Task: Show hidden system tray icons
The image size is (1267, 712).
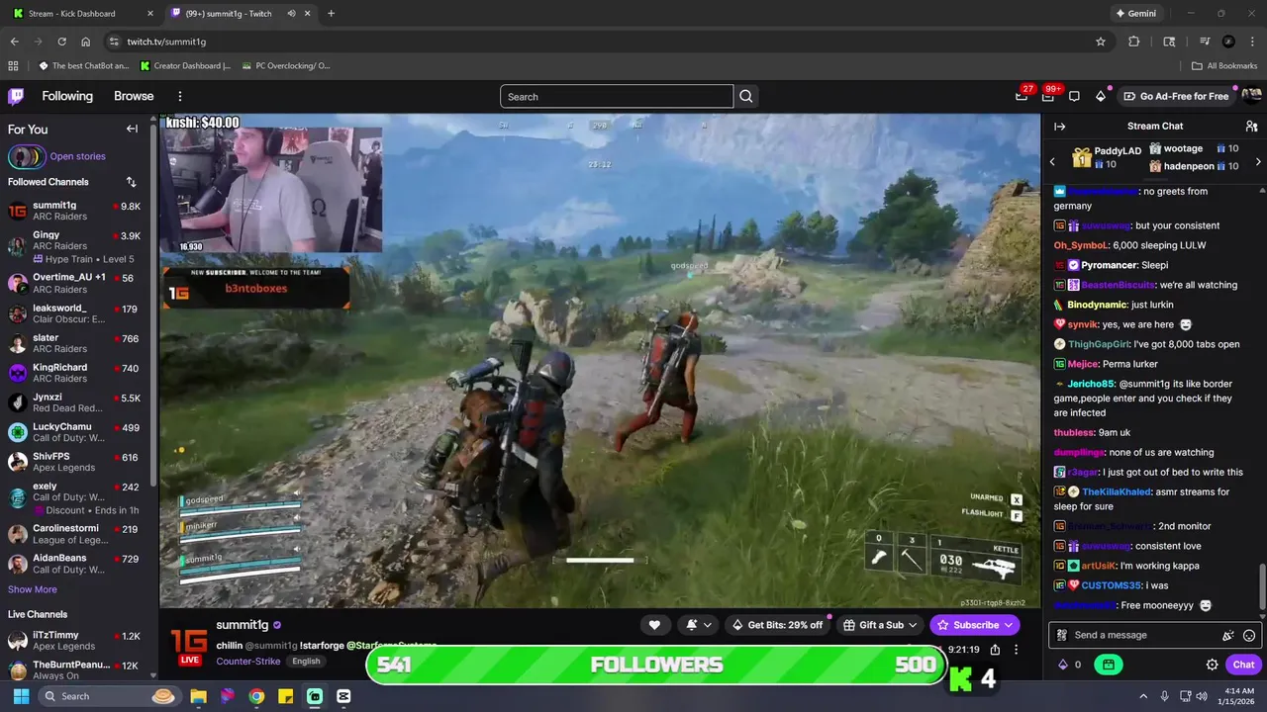Action: click(1143, 696)
